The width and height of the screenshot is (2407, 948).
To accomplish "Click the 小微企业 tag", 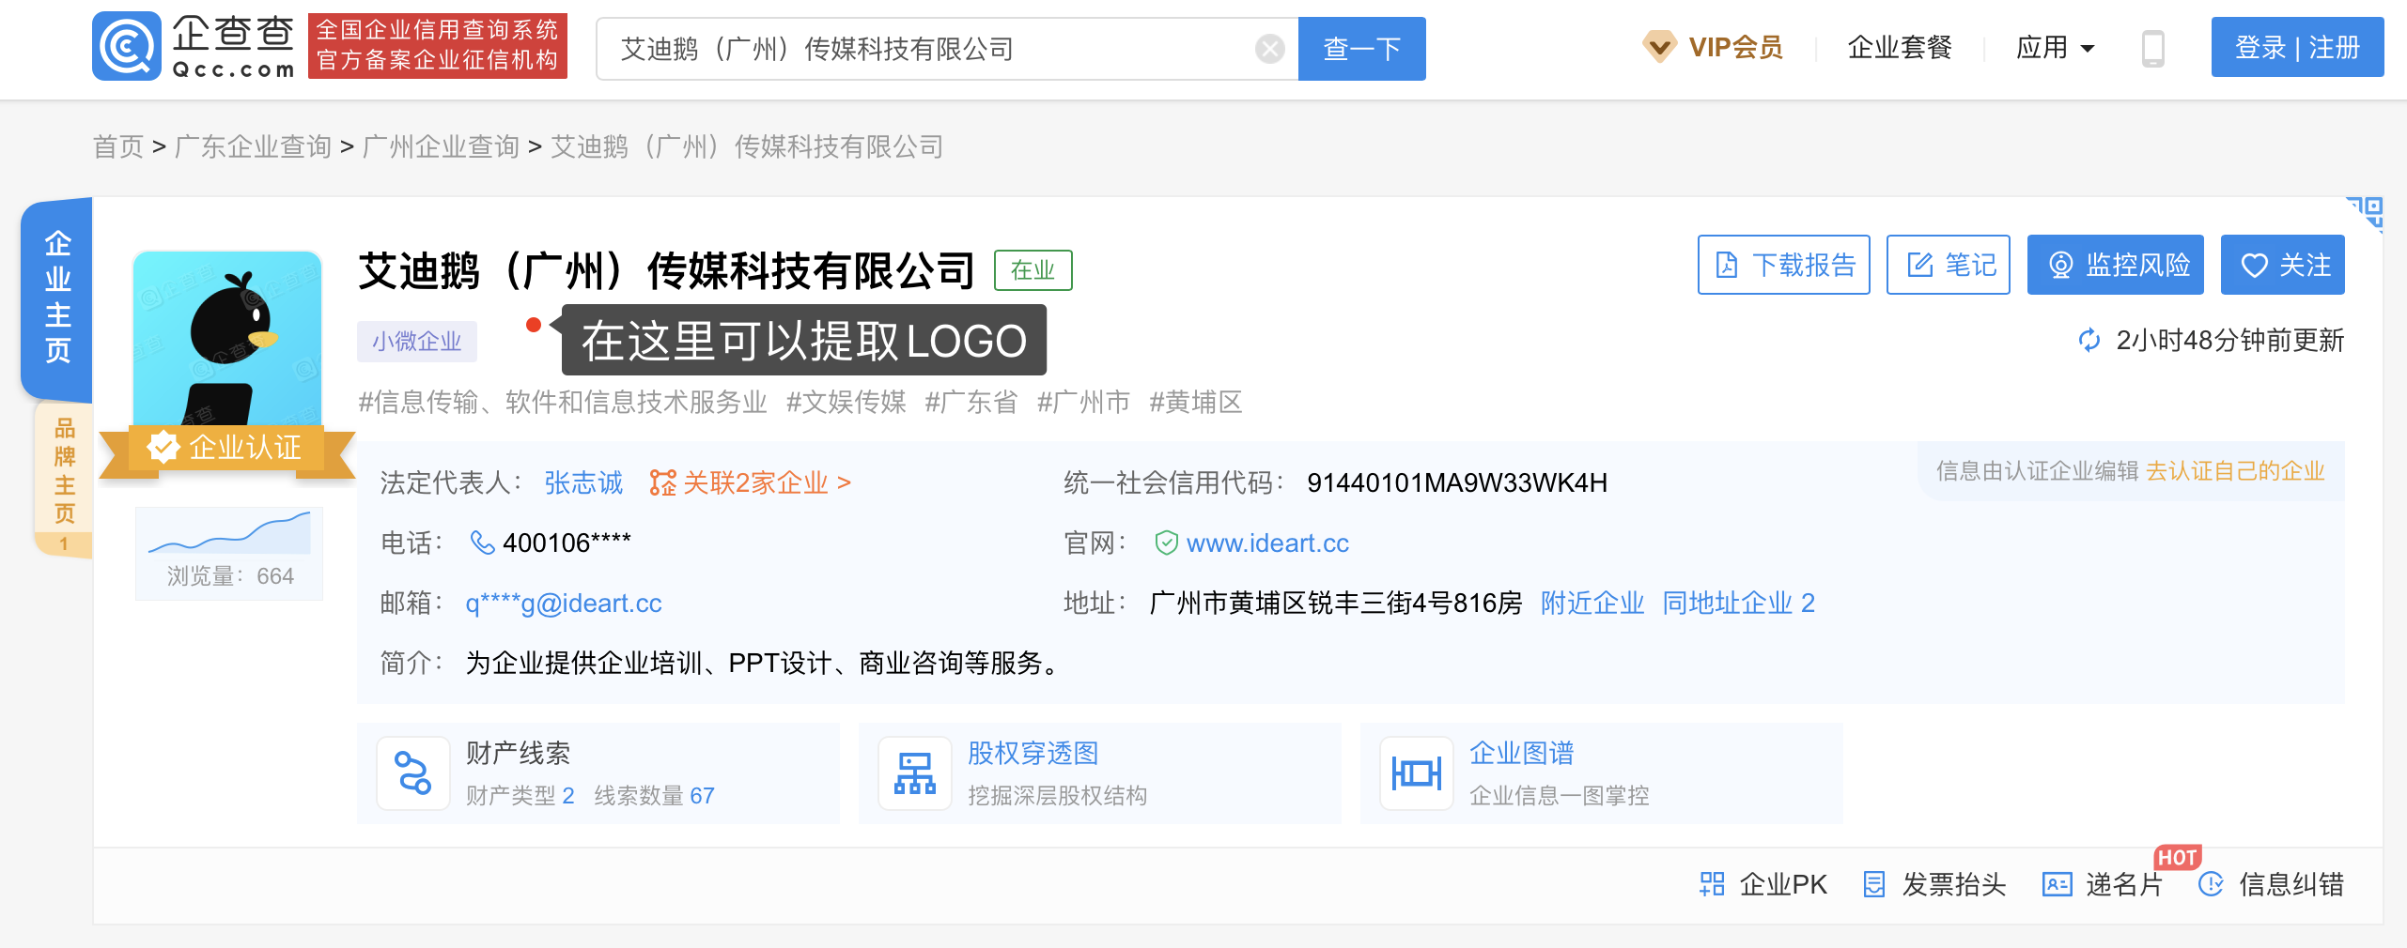I will click(x=417, y=341).
